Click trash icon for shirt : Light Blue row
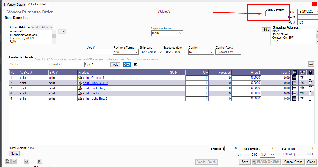 pos(310,99)
